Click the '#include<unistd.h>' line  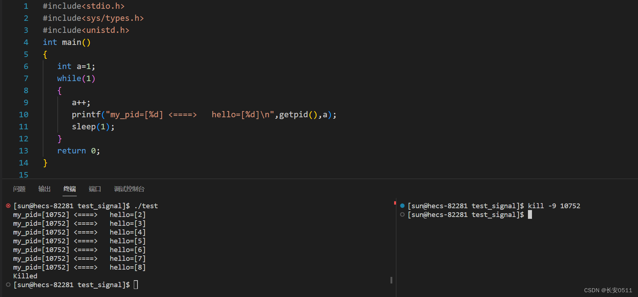[x=86, y=30]
